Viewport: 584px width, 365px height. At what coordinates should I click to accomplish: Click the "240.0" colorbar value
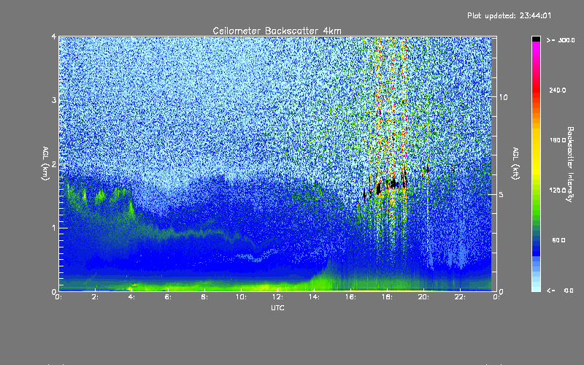[558, 90]
